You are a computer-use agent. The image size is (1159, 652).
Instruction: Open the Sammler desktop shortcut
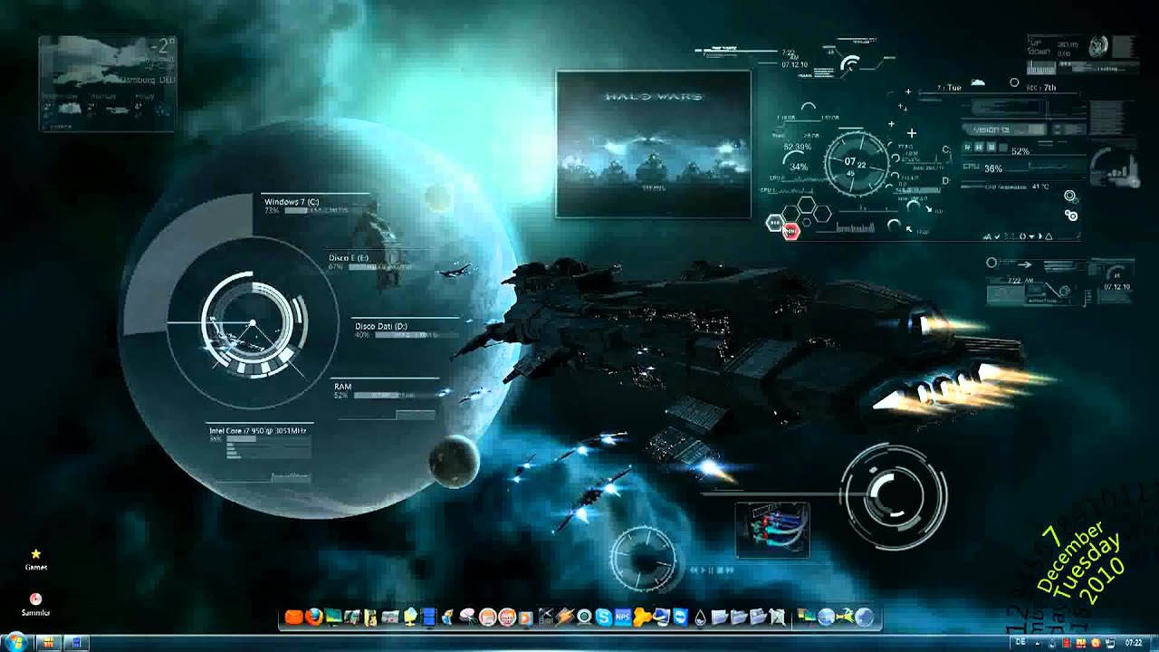click(36, 605)
